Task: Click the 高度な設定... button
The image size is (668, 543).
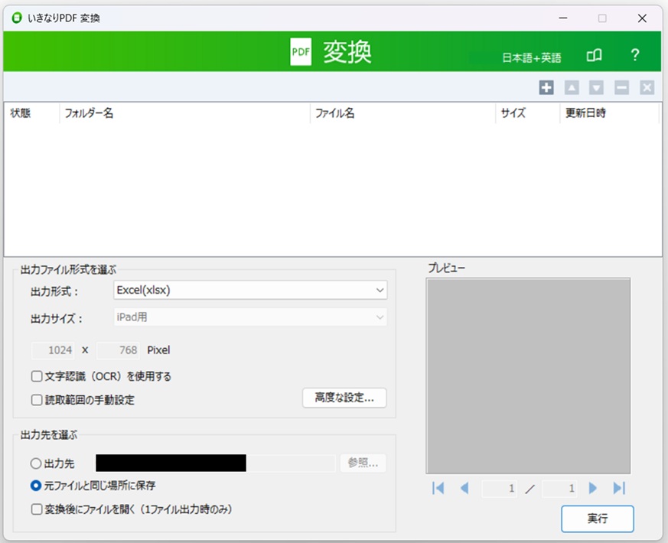Action: click(x=344, y=398)
